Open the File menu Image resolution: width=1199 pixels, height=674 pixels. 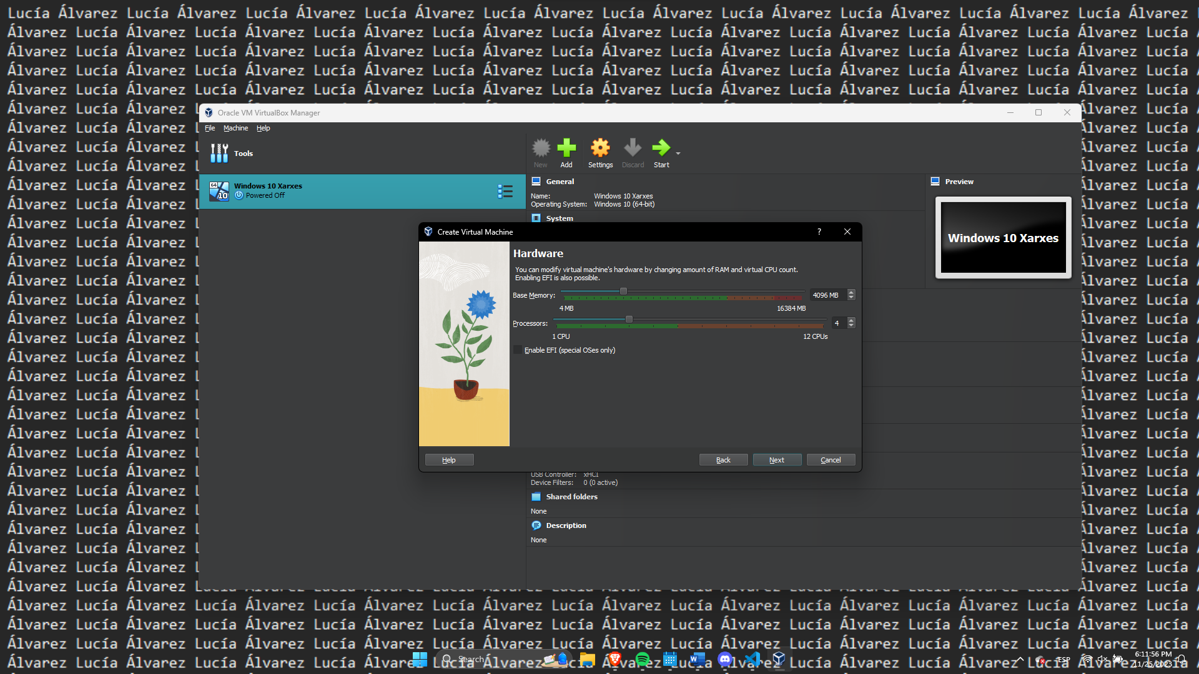pyautogui.click(x=210, y=128)
